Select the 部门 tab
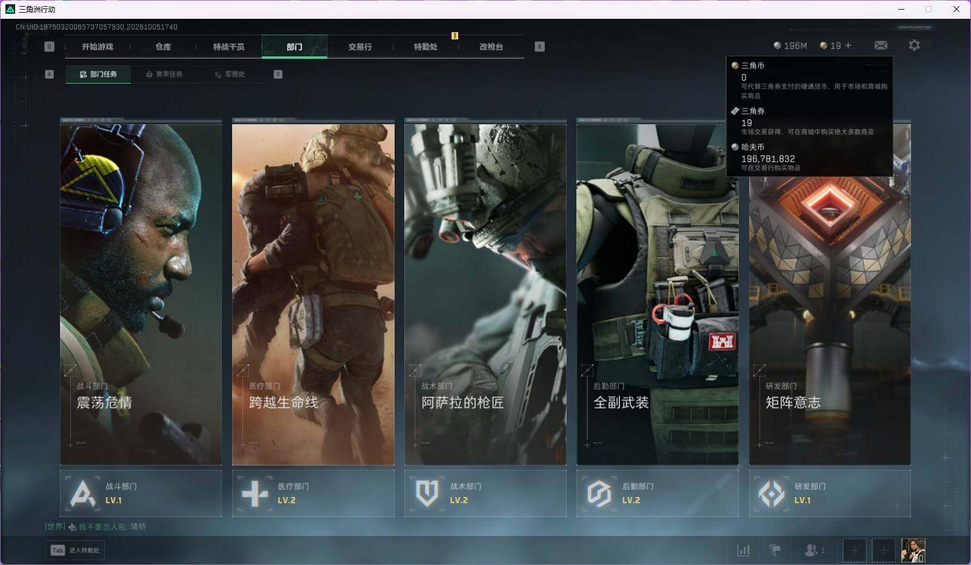 tap(295, 47)
